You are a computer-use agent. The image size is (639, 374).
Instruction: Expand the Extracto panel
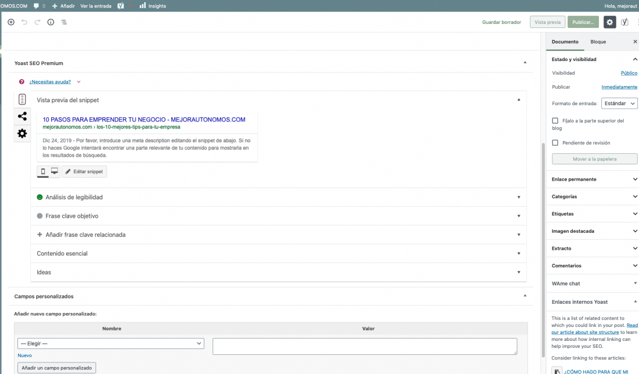(593, 249)
